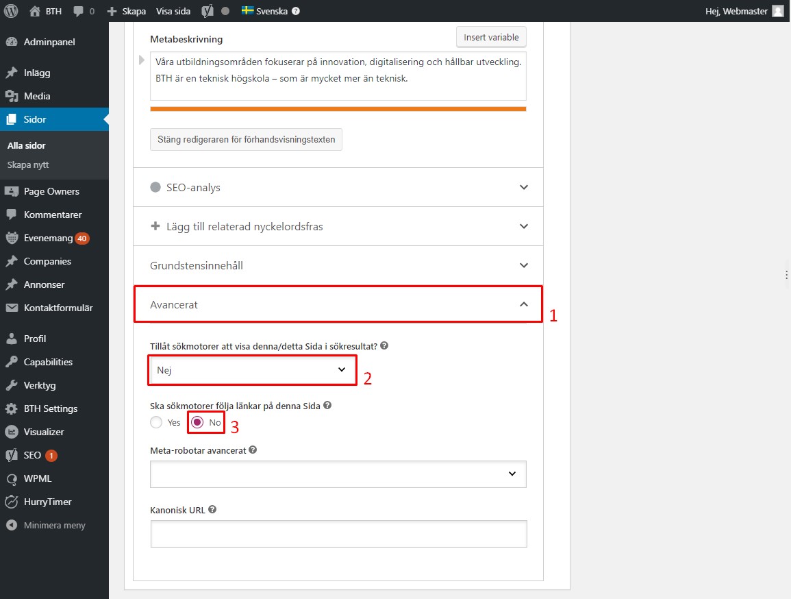Open the Evenemang menu with 40 badge
791x599 pixels.
(x=55, y=238)
